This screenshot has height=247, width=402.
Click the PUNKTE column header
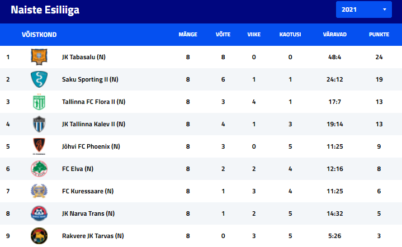pos(379,35)
